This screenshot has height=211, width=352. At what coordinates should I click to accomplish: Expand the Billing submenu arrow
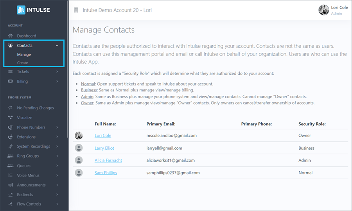tap(57, 81)
